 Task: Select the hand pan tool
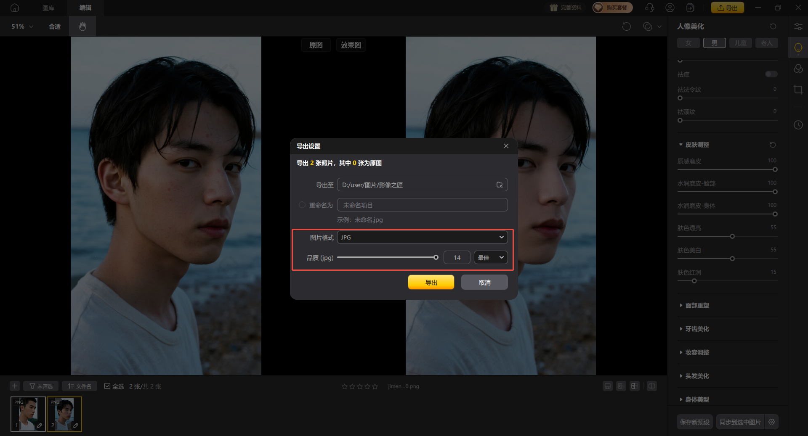[x=82, y=26]
